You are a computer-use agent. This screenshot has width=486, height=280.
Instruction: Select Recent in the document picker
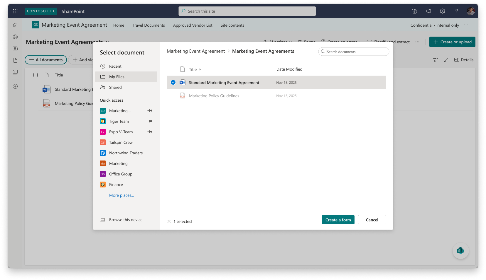115,66
